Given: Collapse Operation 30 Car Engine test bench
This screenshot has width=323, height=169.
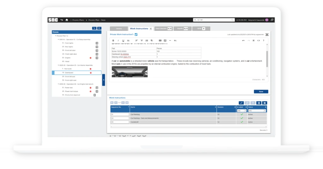Looking at the screenshot, I should (58, 84).
